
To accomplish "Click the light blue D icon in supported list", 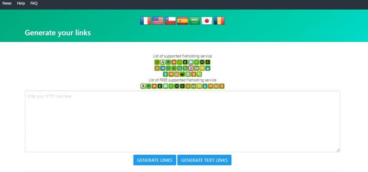I will click(x=191, y=62).
